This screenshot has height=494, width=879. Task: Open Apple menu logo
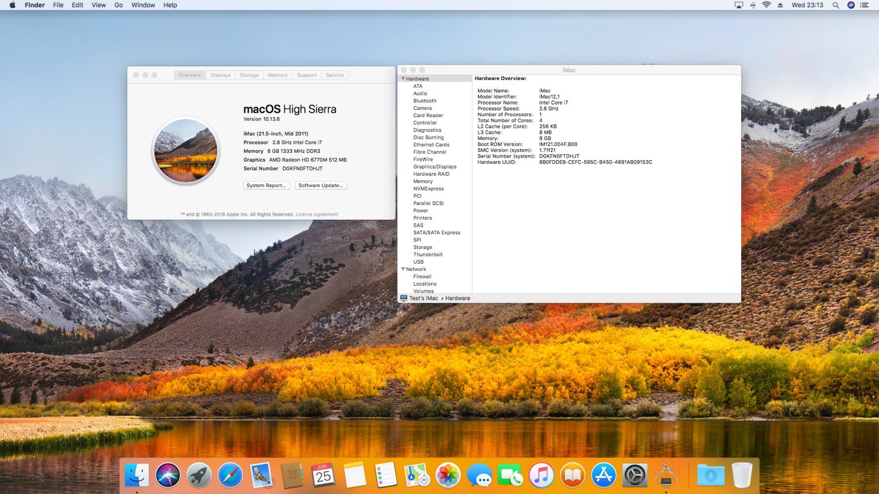(x=12, y=5)
